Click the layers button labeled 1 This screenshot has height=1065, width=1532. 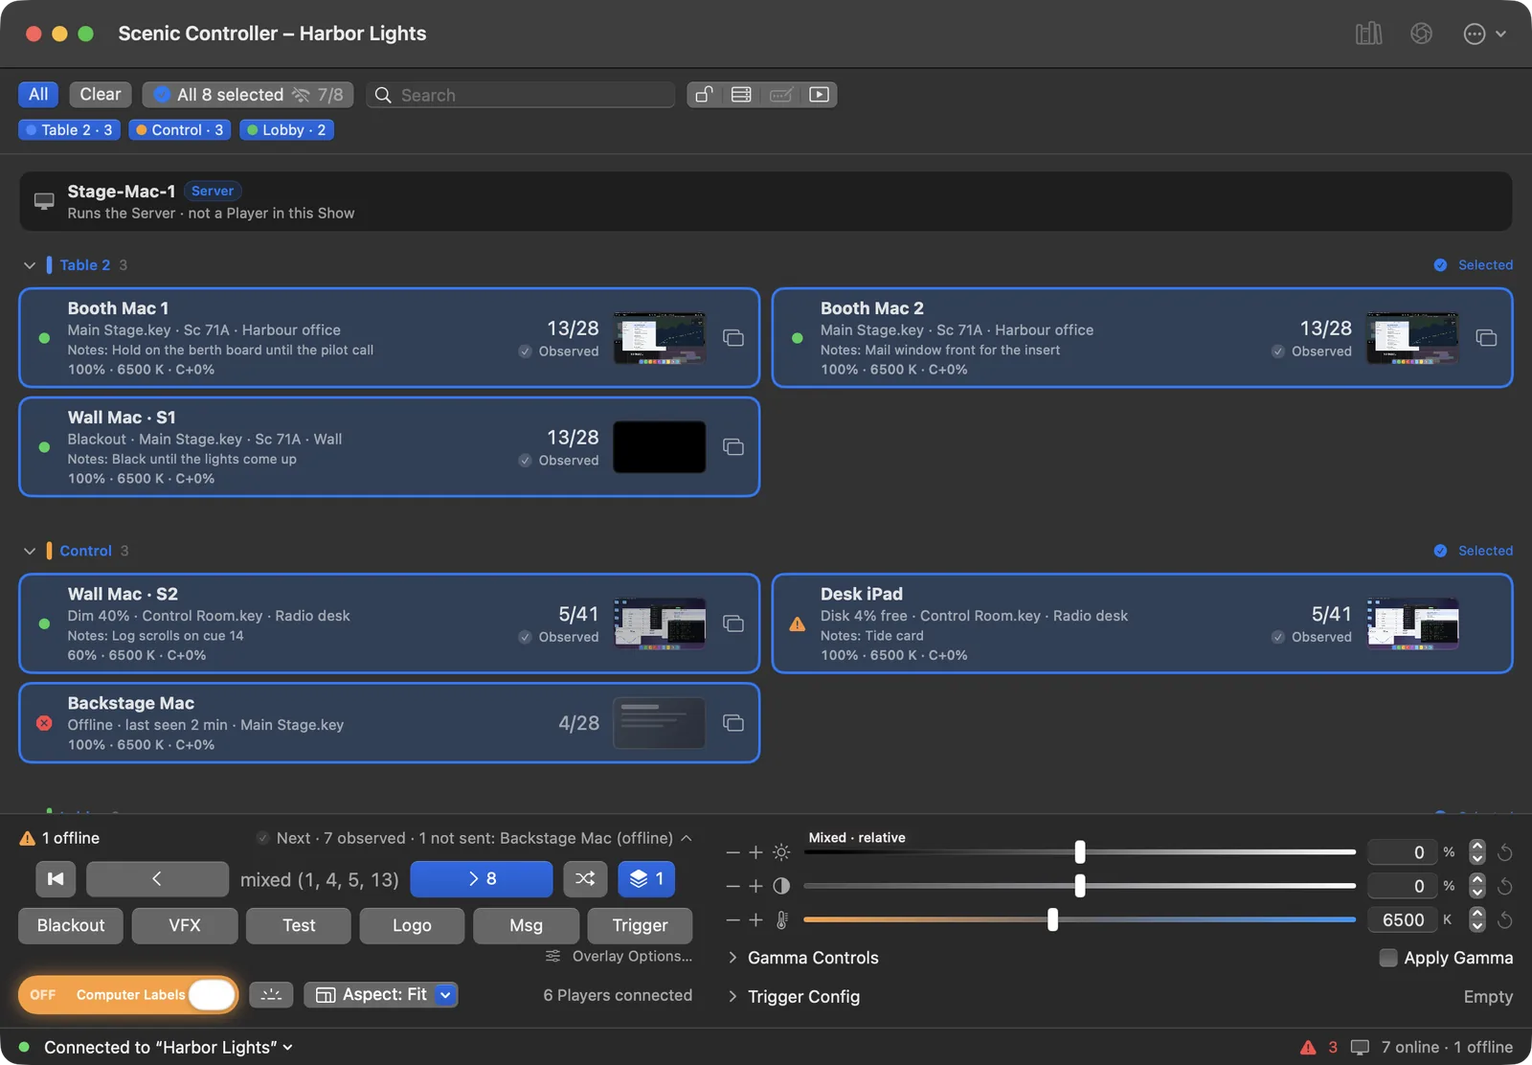(646, 879)
